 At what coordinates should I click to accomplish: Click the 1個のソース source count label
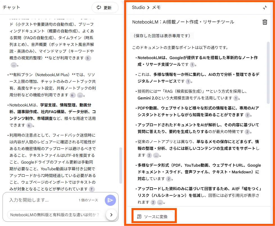point(88,200)
